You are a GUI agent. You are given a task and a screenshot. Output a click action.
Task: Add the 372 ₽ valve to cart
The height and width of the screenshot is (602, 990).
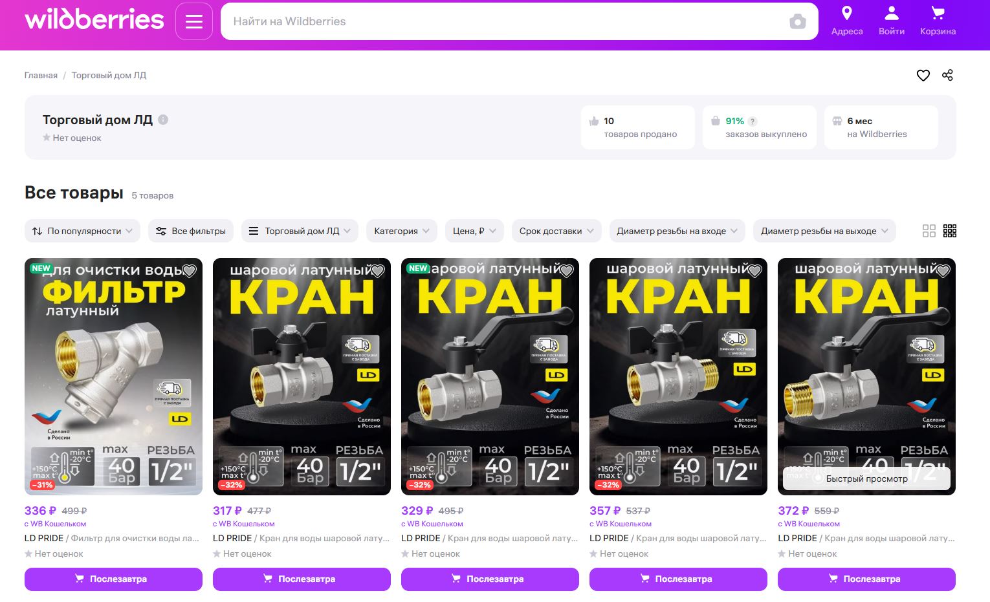(x=866, y=579)
